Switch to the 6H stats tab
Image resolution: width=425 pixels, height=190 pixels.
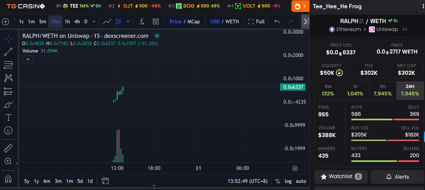[x=382, y=90]
